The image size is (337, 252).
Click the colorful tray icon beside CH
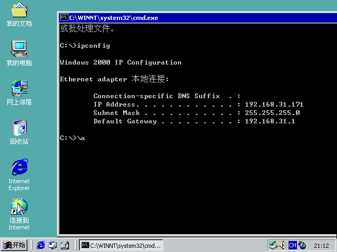pyautogui.click(x=302, y=245)
